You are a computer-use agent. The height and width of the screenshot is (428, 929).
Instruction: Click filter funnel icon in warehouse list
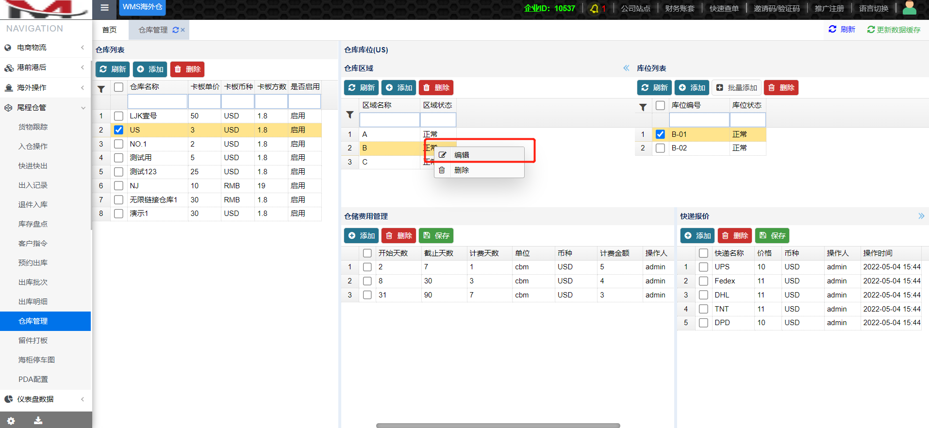coord(101,89)
